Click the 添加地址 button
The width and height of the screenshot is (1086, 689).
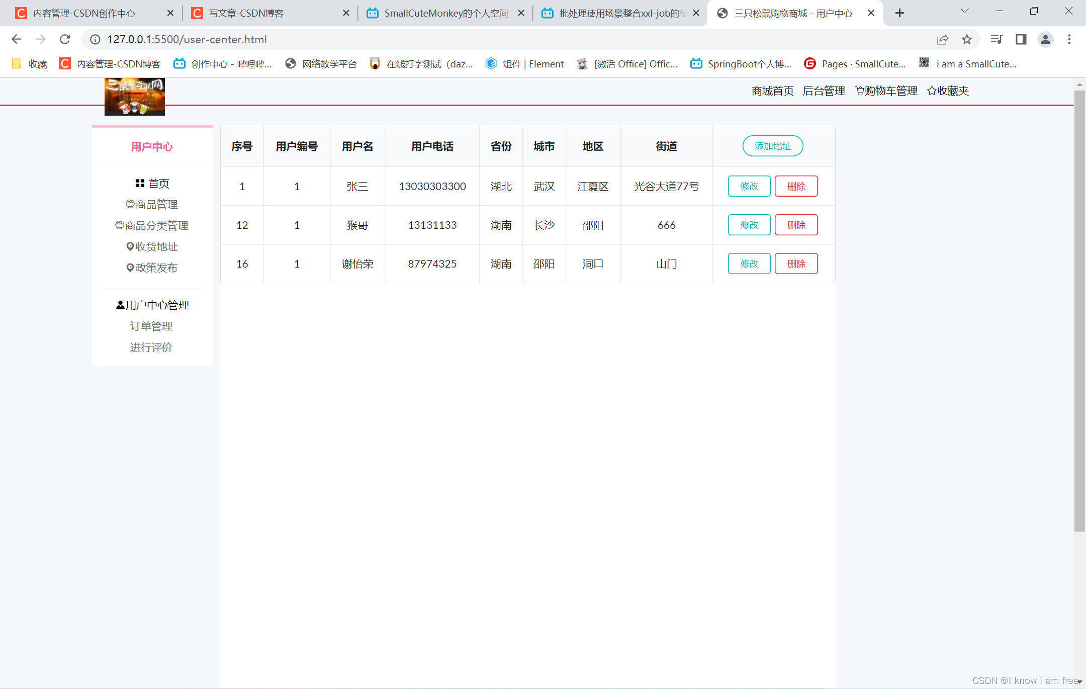(773, 146)
